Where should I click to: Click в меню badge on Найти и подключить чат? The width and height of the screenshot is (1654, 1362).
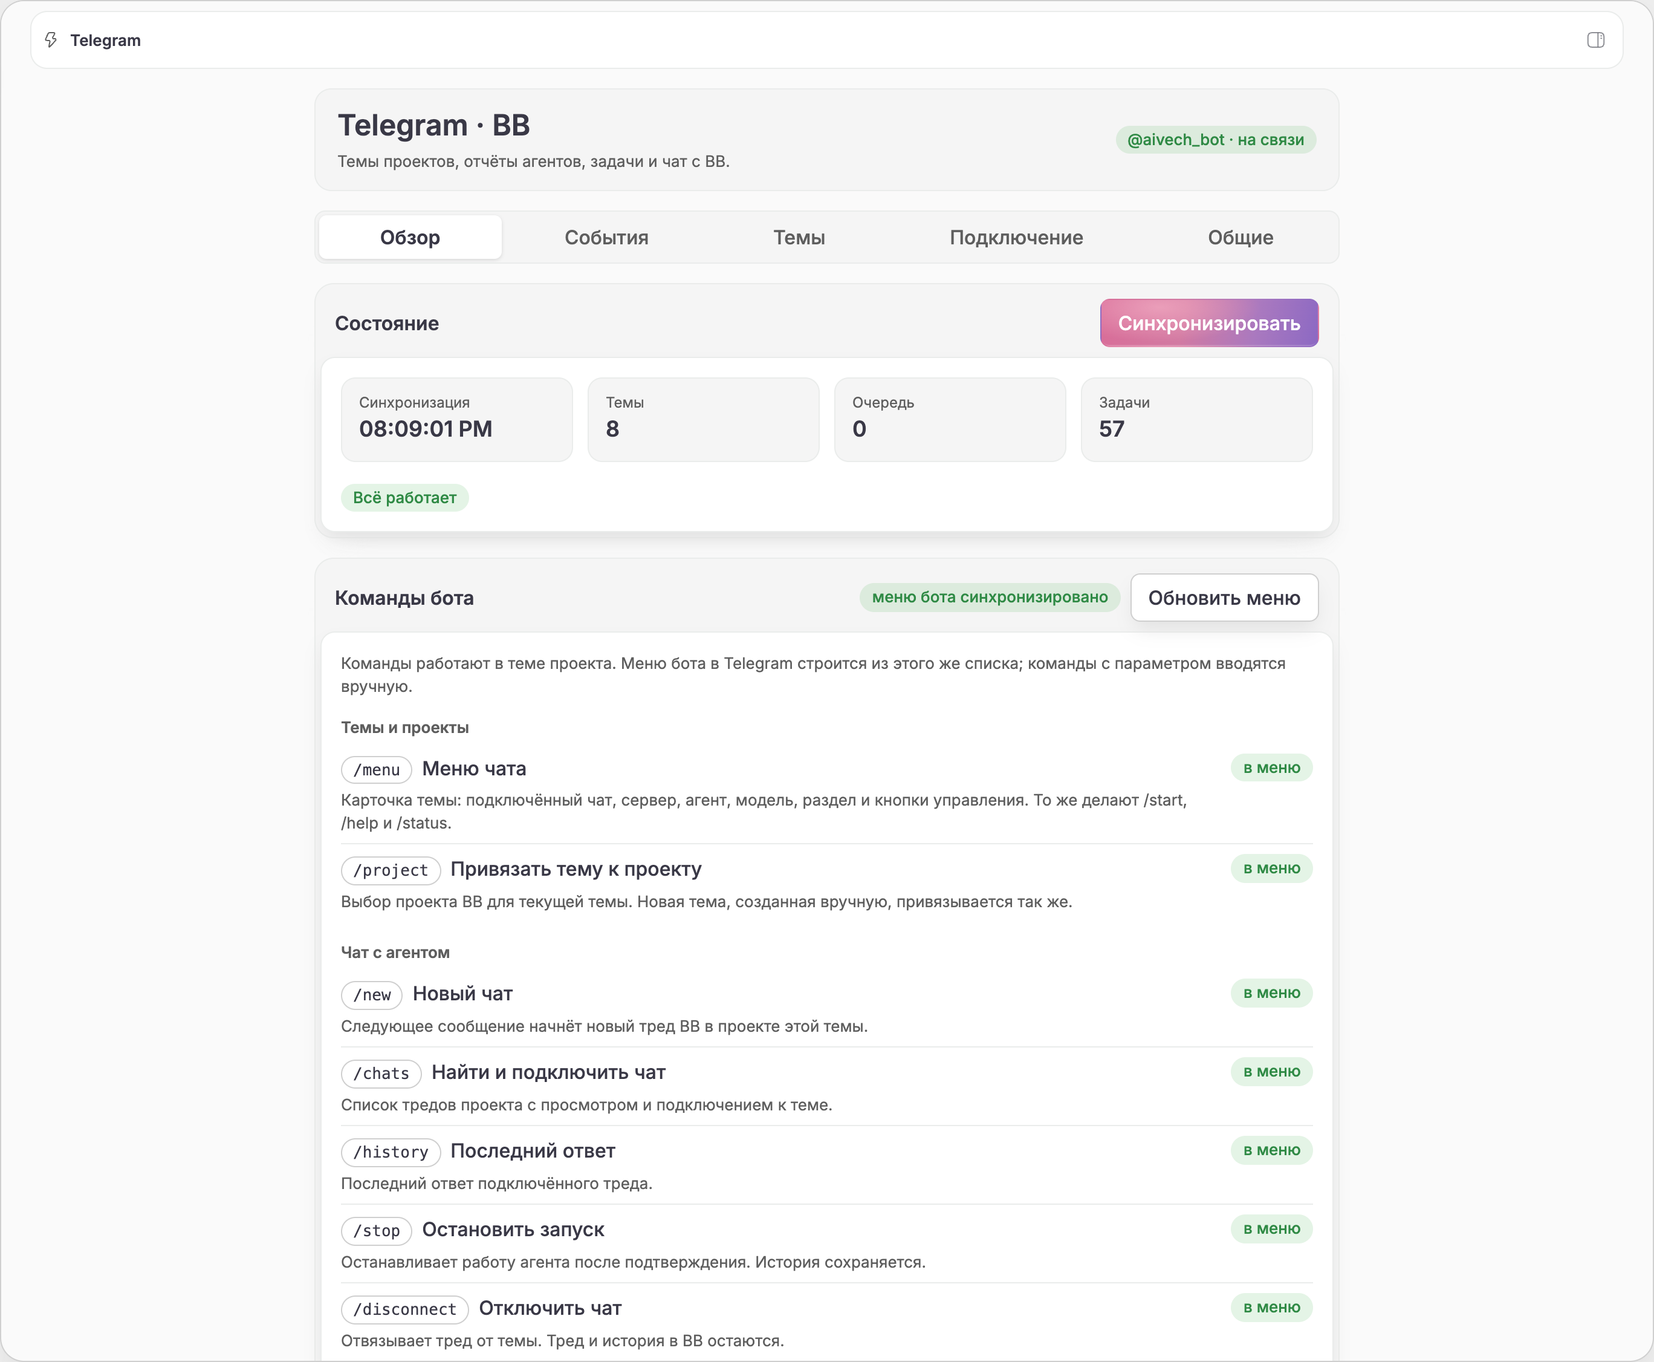(1271, 1072)
